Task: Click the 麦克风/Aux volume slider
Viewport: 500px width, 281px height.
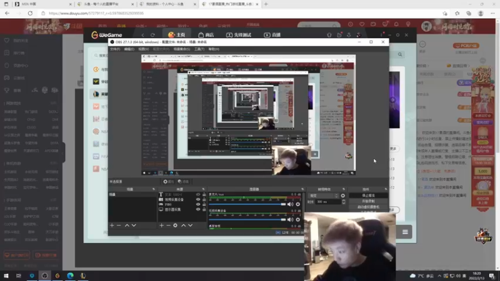Action: tap(247, 204)
